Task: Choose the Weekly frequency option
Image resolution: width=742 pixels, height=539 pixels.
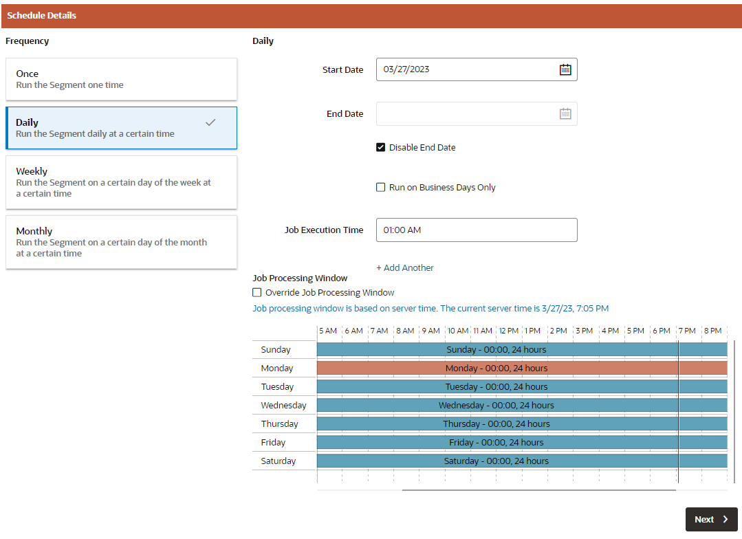Action: [121, 182]
